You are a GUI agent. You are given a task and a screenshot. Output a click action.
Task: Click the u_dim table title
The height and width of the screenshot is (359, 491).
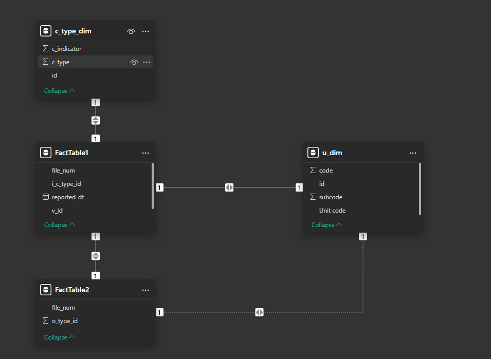(x=332, y=153)
